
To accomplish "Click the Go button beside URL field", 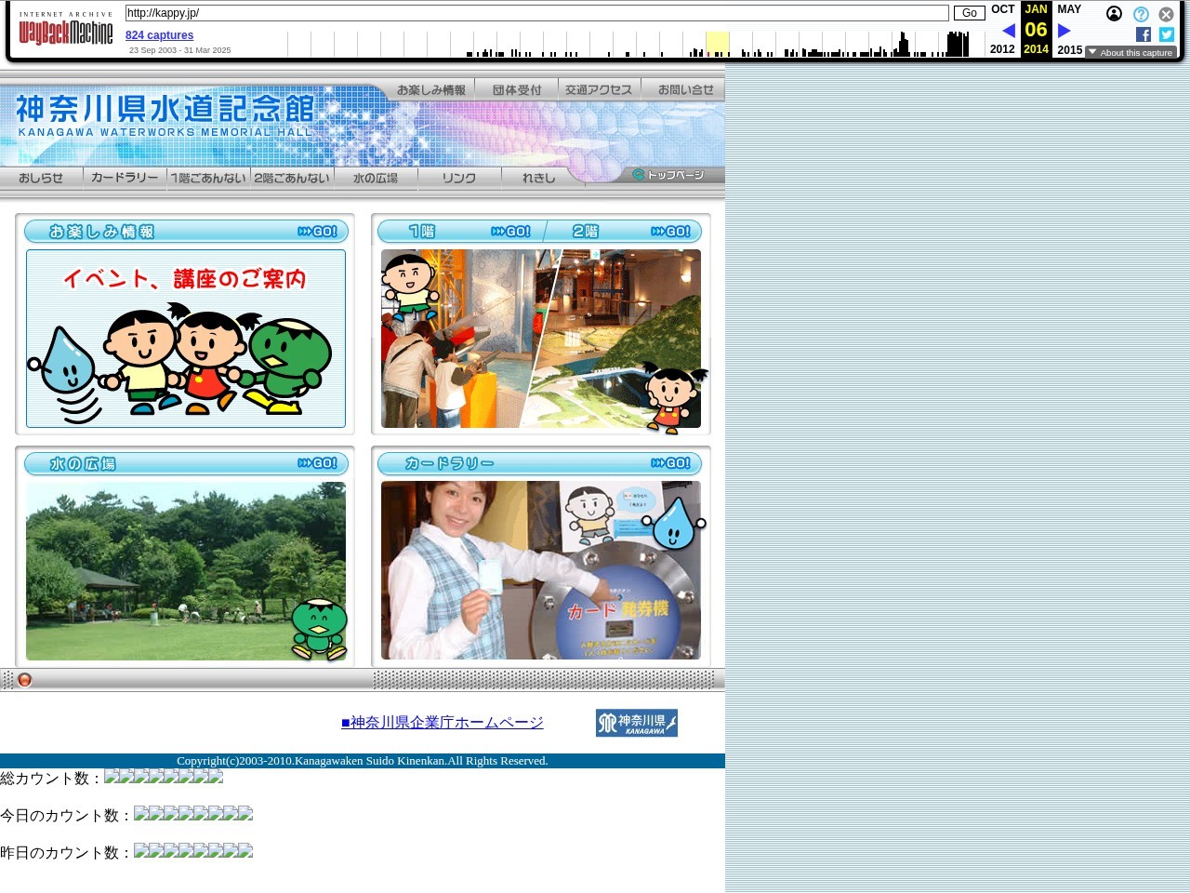I will (x=969, y=13).
